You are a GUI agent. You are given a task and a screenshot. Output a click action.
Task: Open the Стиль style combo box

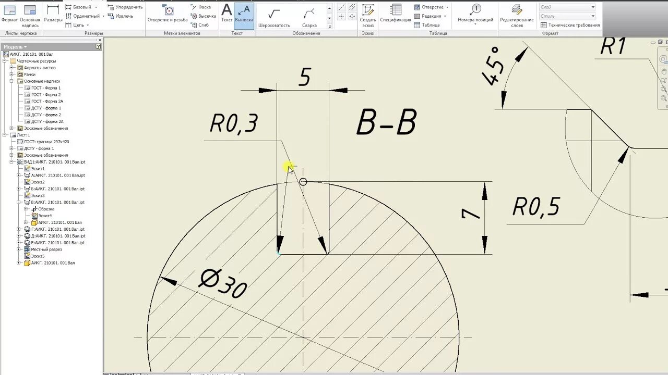click(567, 16)
